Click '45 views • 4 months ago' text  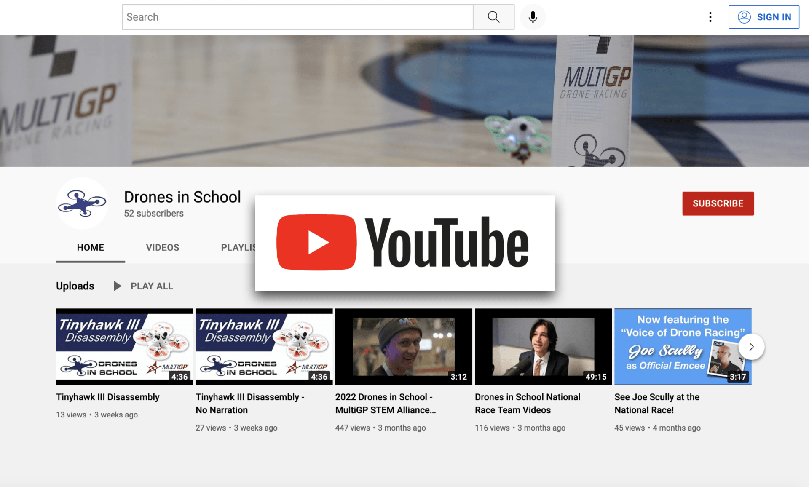click(657, 428)
